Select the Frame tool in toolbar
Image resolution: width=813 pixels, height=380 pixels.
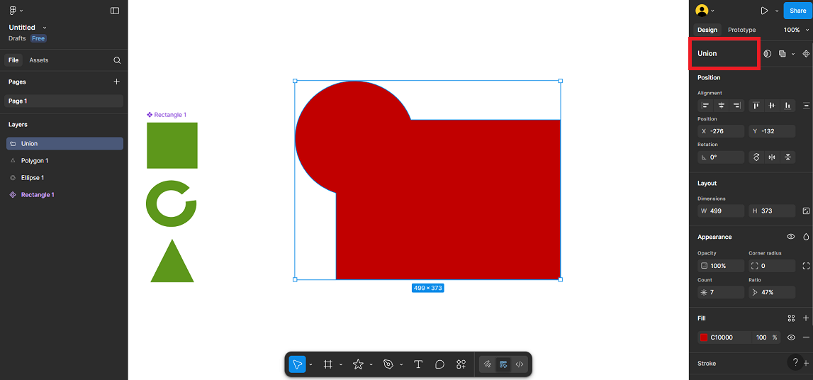[x=327, y=364]
